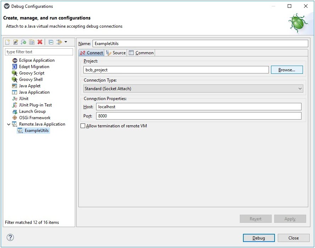Enable Allow termination of remote VM
The image size is (315, 248).
[x=83, y=126]
